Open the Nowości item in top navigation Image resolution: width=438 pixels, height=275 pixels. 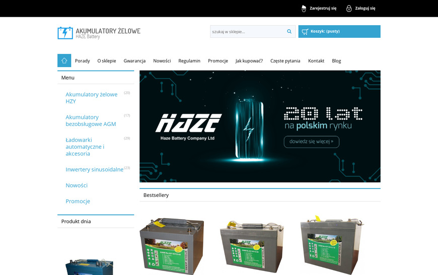pyautogui.click(x=162, y=60)
